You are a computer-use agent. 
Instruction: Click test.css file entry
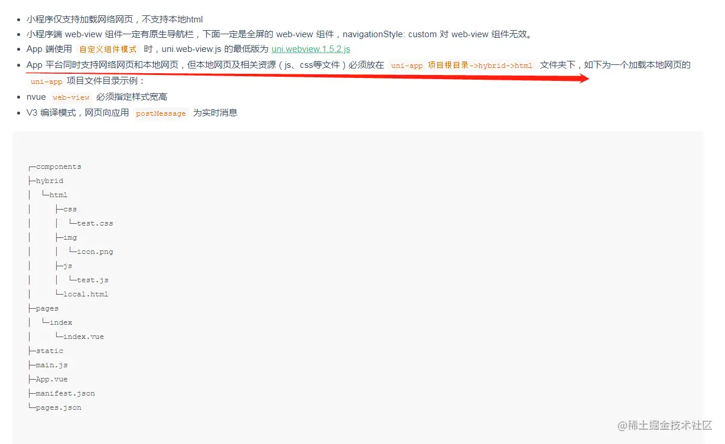pyautogui.click(x=95, y=223)
